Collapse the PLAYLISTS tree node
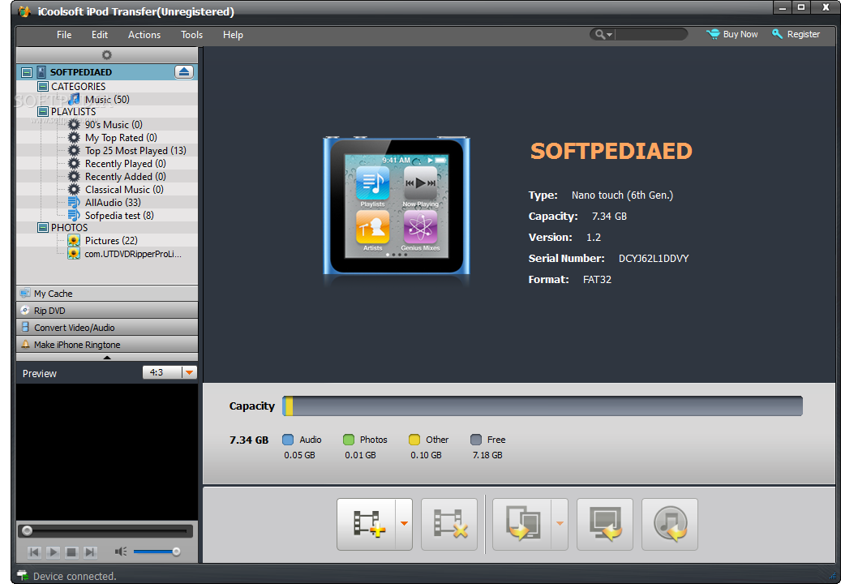This screenshot has height=584, width=841. (43, 112)
